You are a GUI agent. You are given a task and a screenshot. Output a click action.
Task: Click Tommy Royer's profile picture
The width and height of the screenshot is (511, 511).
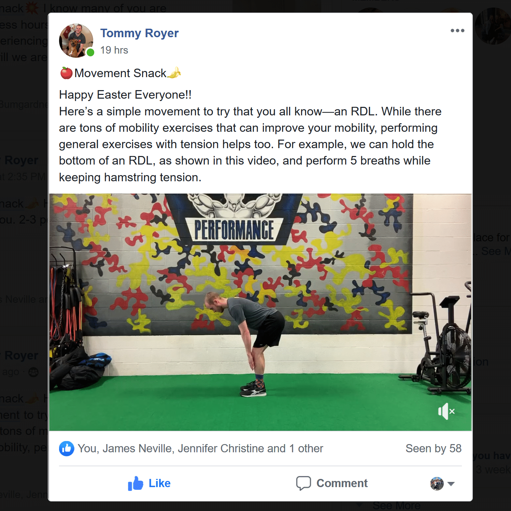pyautogui.click(x=76, y=41)
